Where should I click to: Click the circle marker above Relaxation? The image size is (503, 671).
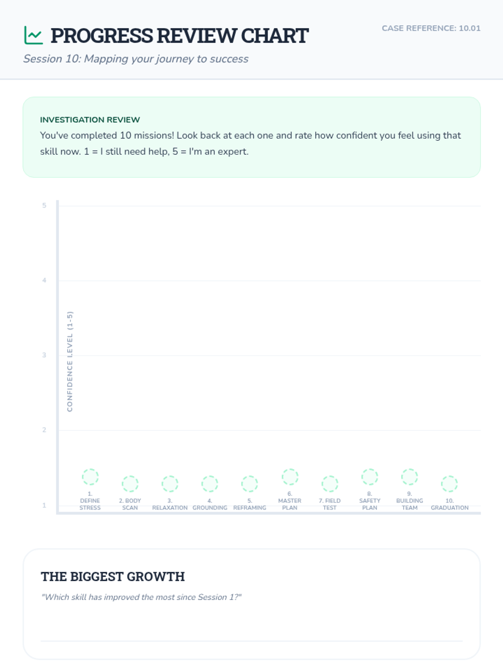(170, 484)
